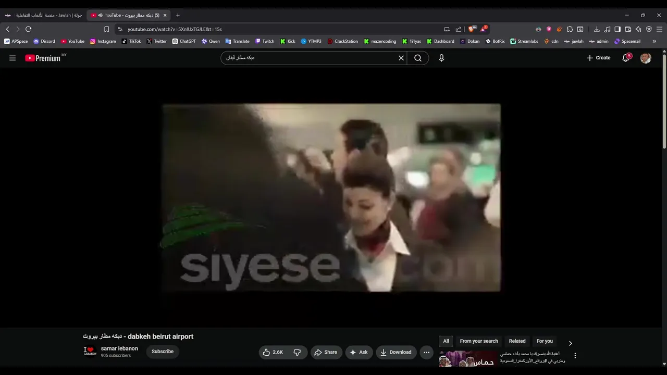The height and width of the screenshot is (375, 667).
Task: Click the Create button
Action: pos(598,58)
